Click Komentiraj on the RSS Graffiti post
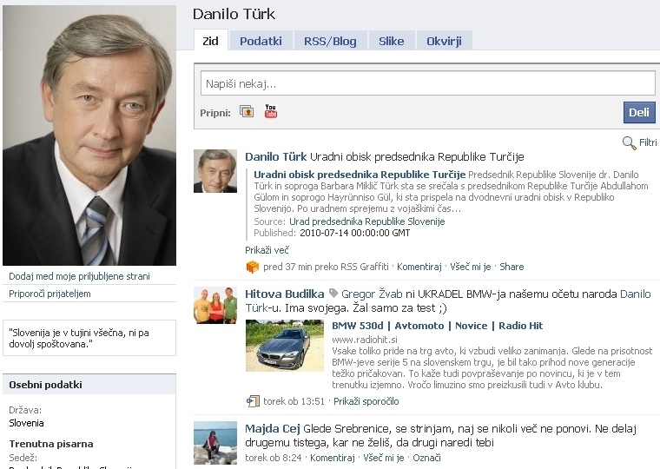Screen dimensions: 660x469 pyautogui.click(x=419, y=267)
